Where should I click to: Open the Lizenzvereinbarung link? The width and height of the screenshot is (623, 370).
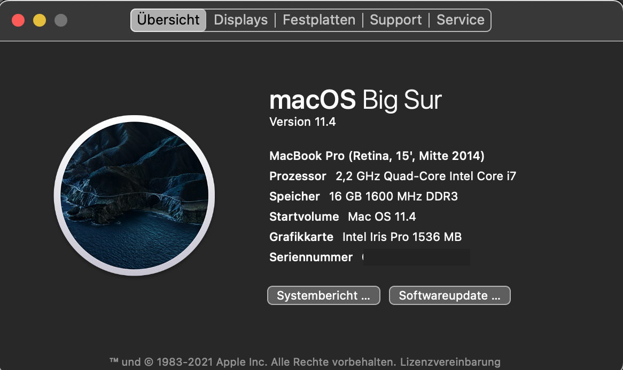tap(450, 362)
